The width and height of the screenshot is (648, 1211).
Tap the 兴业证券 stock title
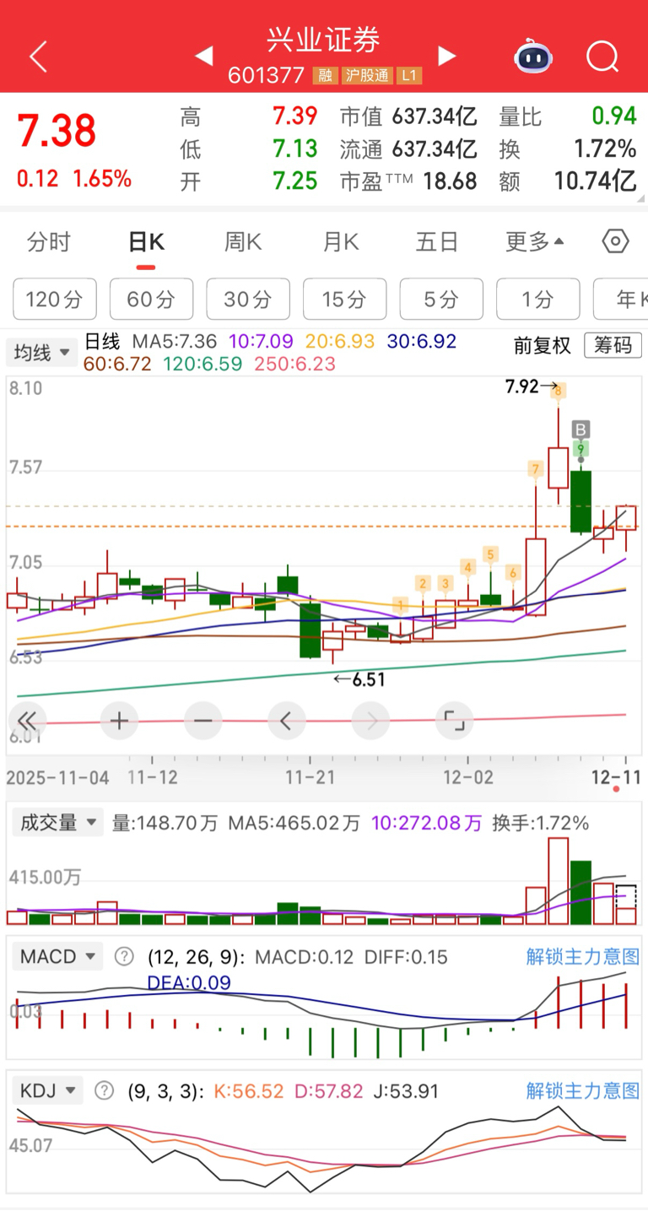point(324,40)
